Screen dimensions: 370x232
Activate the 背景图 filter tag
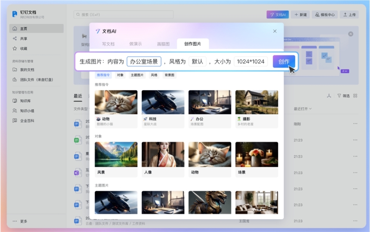pyautogui.click(x=169, y=75)
